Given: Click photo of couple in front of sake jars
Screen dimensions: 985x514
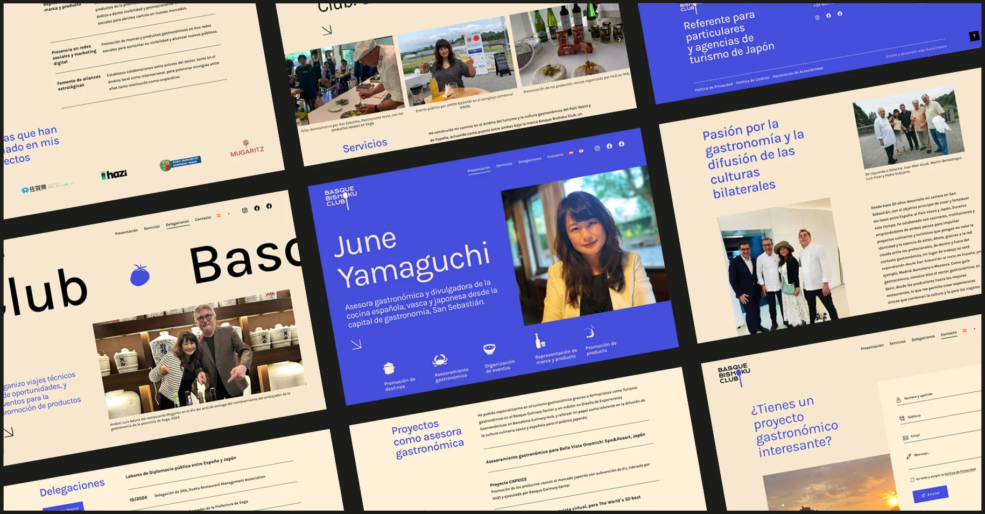Looking at the screenshot, I should tap(199, 354).
